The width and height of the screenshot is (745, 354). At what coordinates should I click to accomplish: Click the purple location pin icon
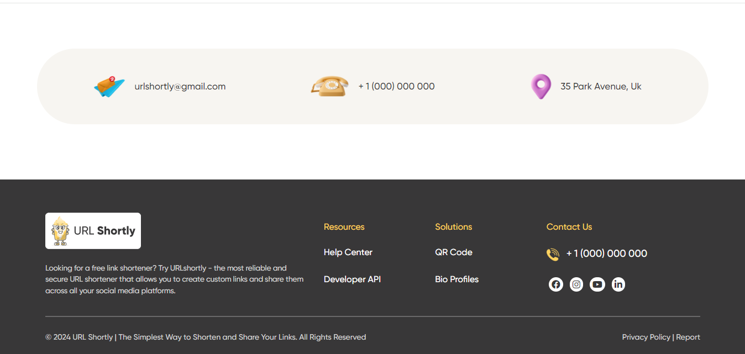point(541,87)
